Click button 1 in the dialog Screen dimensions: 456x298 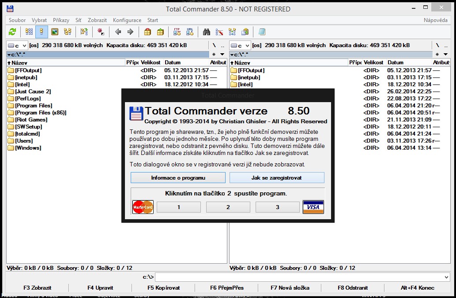pos(179,207)
